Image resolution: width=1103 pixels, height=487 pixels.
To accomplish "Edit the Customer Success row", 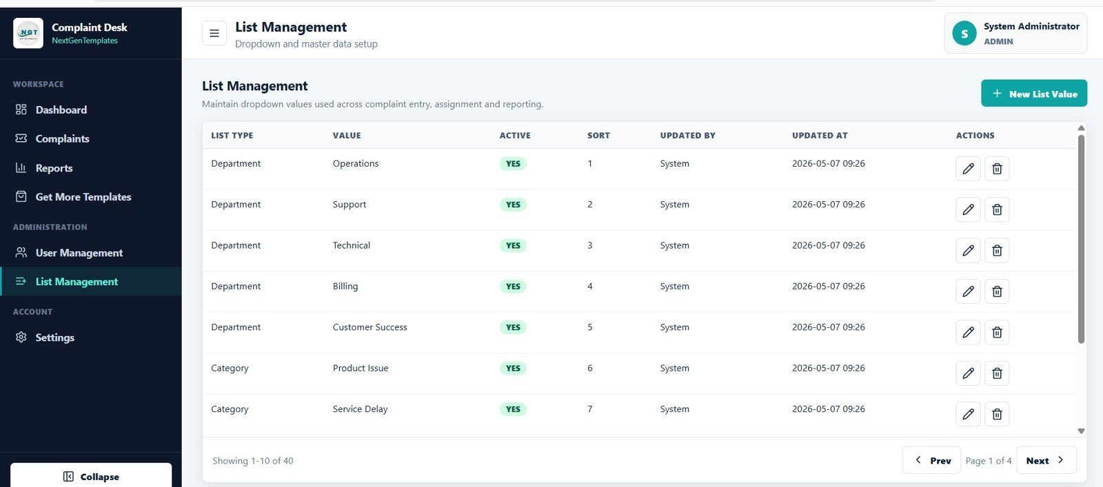I will [x=968, y=332].
